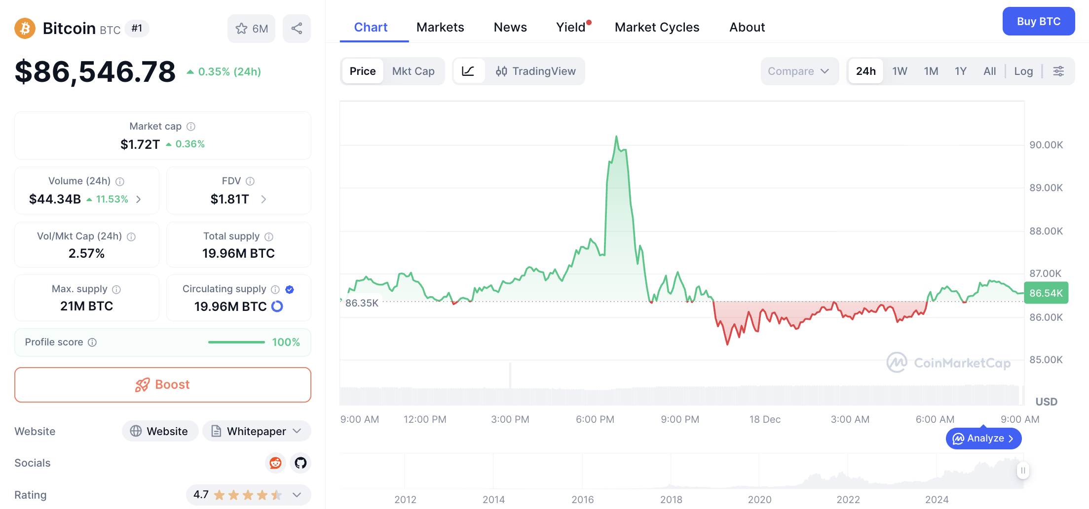
Task: Click the share icon next to Bitcoin
Action: click(x=297, y=29)
